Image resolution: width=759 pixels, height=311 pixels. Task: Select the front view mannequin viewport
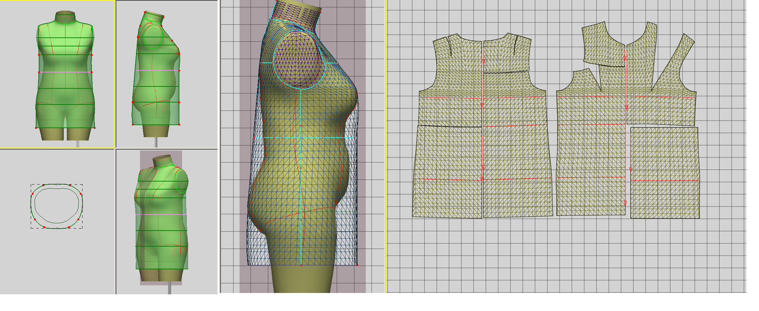pyautogui.click(x=57, y=74)
